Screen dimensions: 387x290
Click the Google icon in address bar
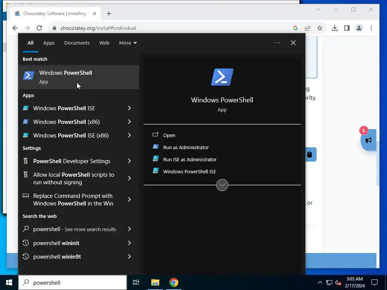point(296,28)
